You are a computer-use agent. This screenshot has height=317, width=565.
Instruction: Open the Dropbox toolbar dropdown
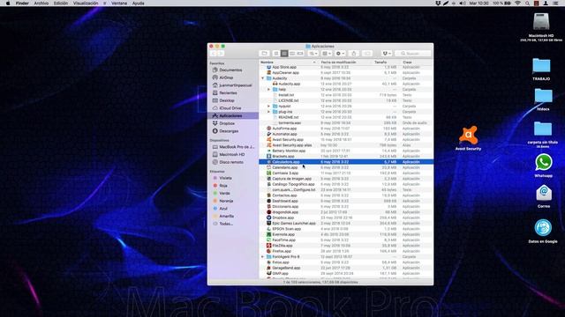pyautogui.click(x=387, y=54)
